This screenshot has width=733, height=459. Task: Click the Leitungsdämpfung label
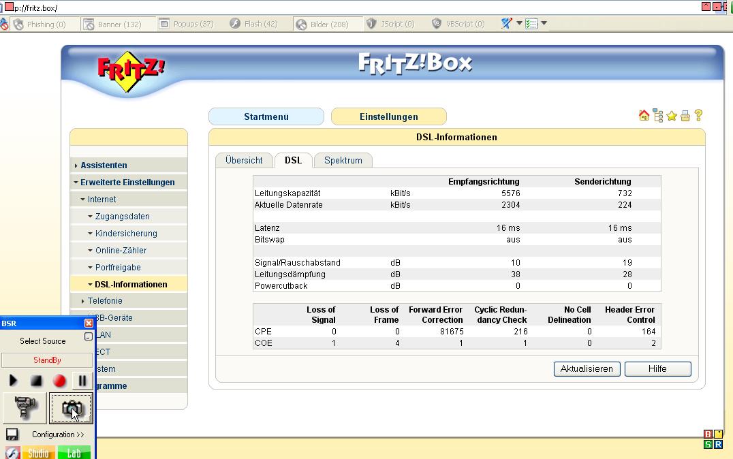(290, 274)
